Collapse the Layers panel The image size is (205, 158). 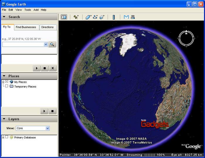point(4,119)
